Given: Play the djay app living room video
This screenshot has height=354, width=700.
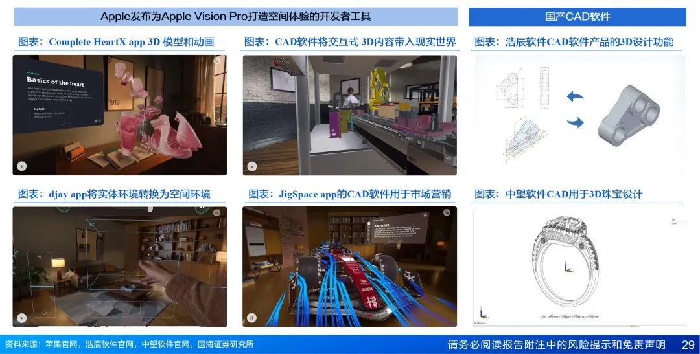Looking at the screenshot, I should tap(21, 318).
